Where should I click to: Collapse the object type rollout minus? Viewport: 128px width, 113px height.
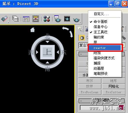[x=81, y=54]
